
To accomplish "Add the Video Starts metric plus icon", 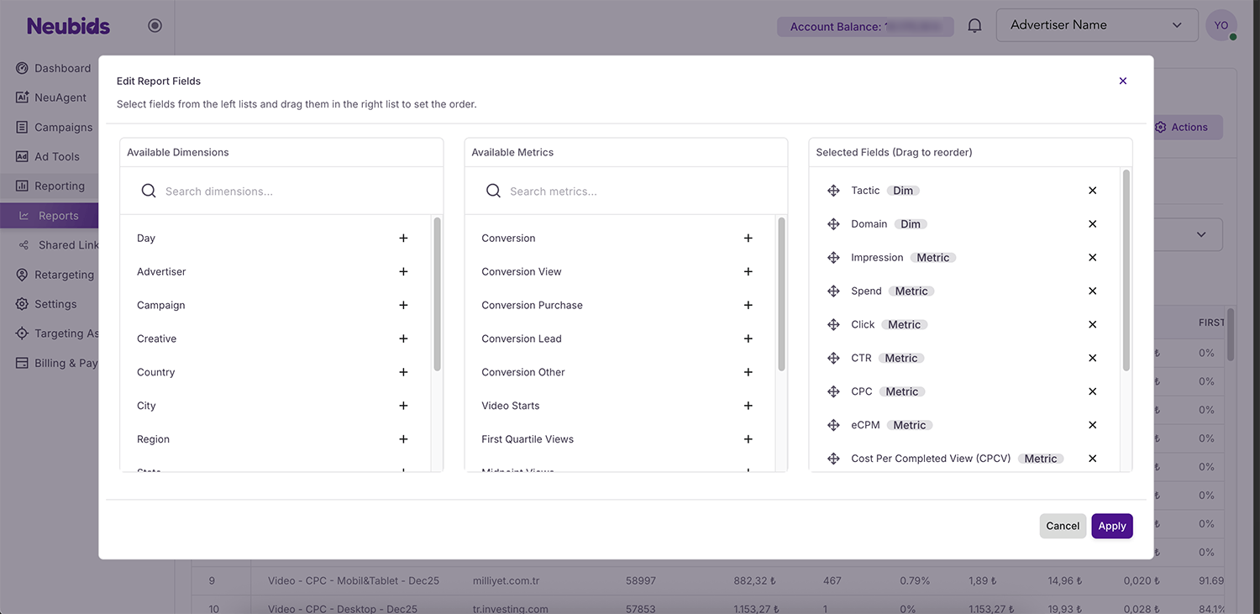I will tap(748, 406).
